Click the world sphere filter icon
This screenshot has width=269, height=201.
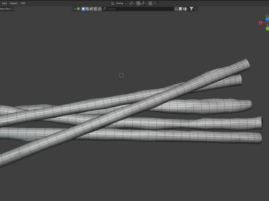click(x=87, y=9)
